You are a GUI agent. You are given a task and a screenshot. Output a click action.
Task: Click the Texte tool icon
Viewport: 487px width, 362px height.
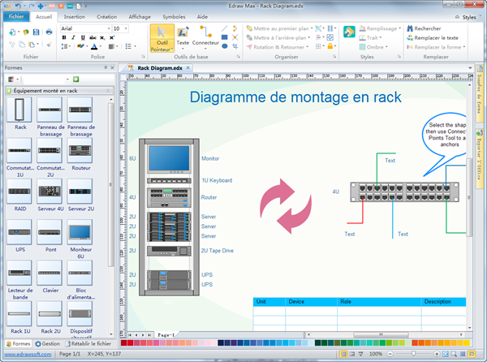coord(183,32)
